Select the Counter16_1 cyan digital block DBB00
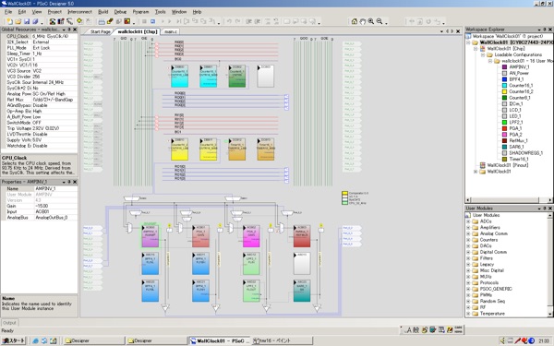Image resolution: width=554 pixels, height=346 pixels. (179, 76)
